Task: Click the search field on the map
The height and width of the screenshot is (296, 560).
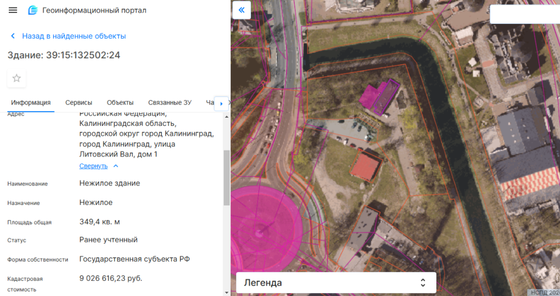Action: point(524,15)
